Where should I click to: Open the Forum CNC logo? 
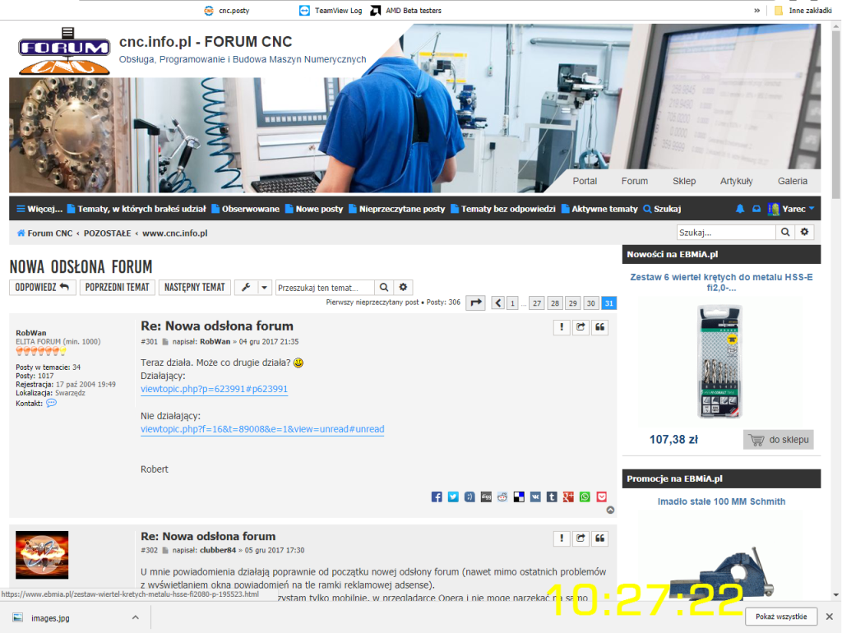(x=64, y=50)
